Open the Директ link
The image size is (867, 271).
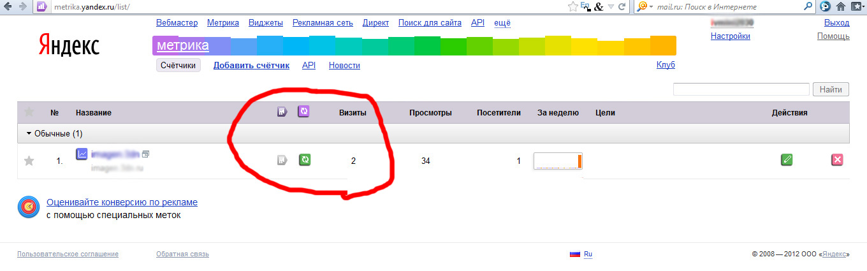pyautogui.click(x=375, y=23)
